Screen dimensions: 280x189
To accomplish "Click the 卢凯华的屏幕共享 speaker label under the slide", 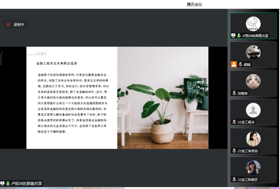I will coord(26,183).
